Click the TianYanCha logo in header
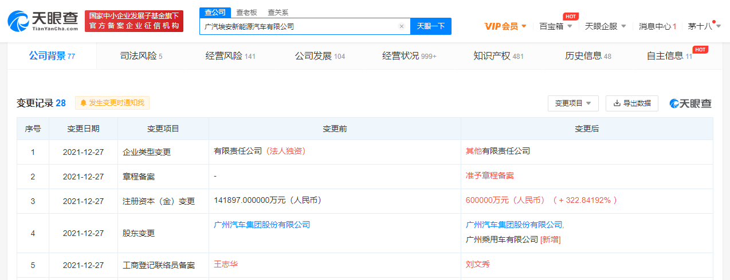Viewport: 730px width, 280px height. point(43,21)
